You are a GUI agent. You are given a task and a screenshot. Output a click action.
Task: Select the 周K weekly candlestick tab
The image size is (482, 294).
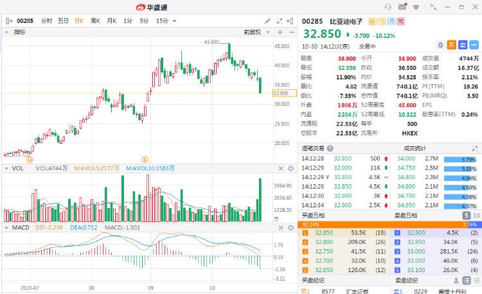tap(95, 21)
